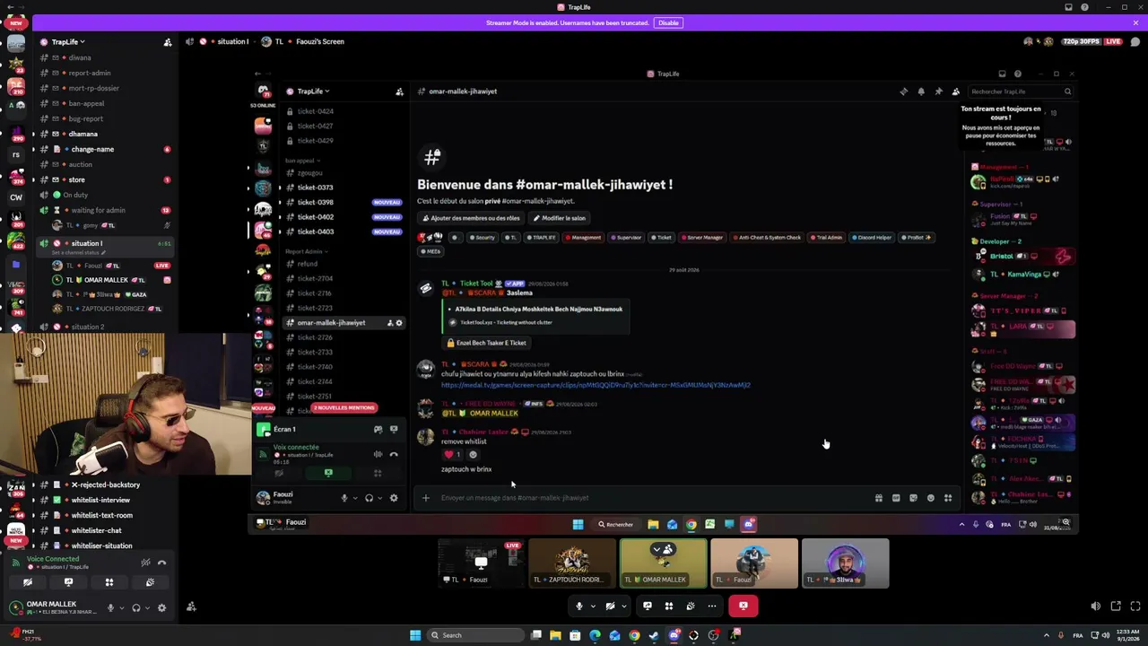
Task: Click Ajouter des membres ou des rôles in stream
Action: coord(472,218)
